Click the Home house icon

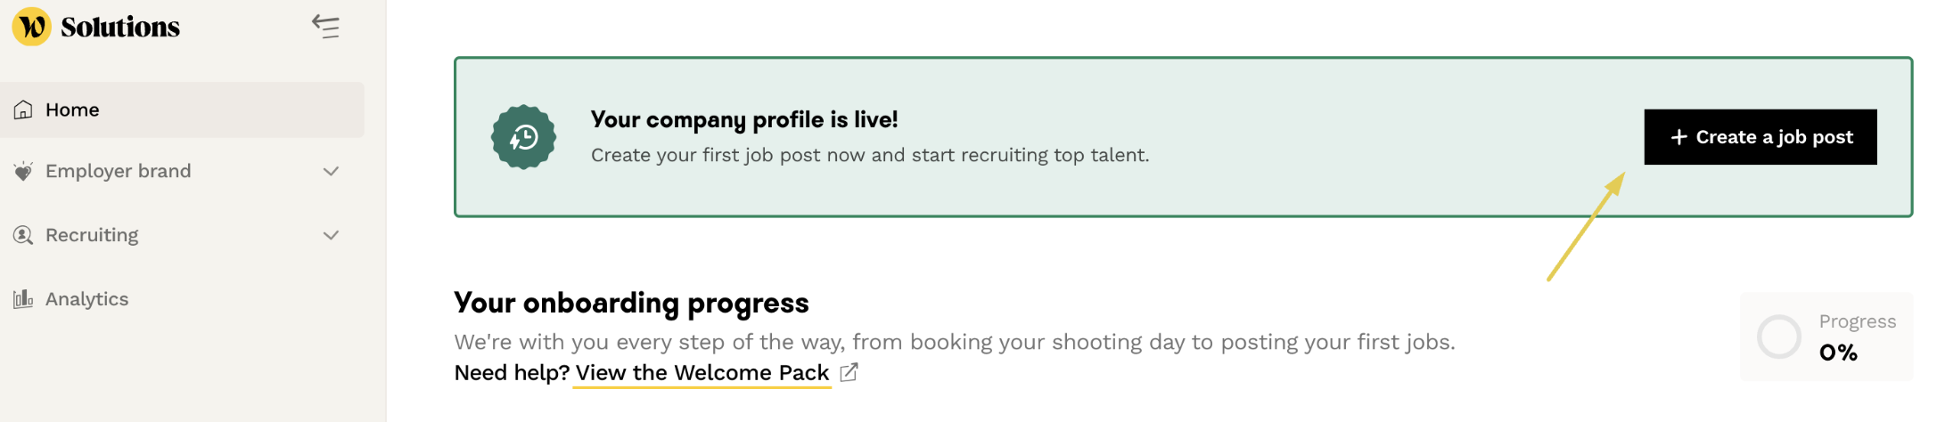pyautogui.click(x=23, y=110)
